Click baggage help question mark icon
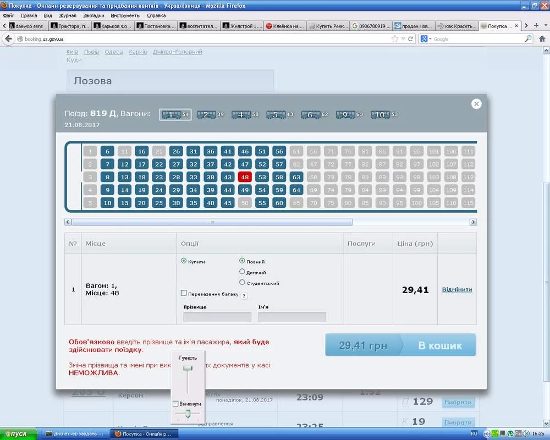 pyautogui.click(x=244, y=296)
